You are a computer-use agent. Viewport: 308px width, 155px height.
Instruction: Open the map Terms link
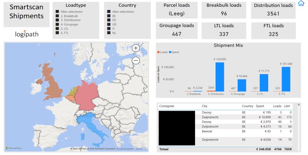(x=139, y=149)
